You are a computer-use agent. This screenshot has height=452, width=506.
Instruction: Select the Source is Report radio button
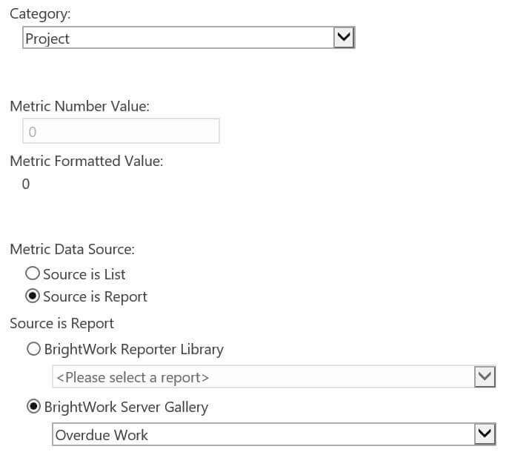(x=33, y=296)
